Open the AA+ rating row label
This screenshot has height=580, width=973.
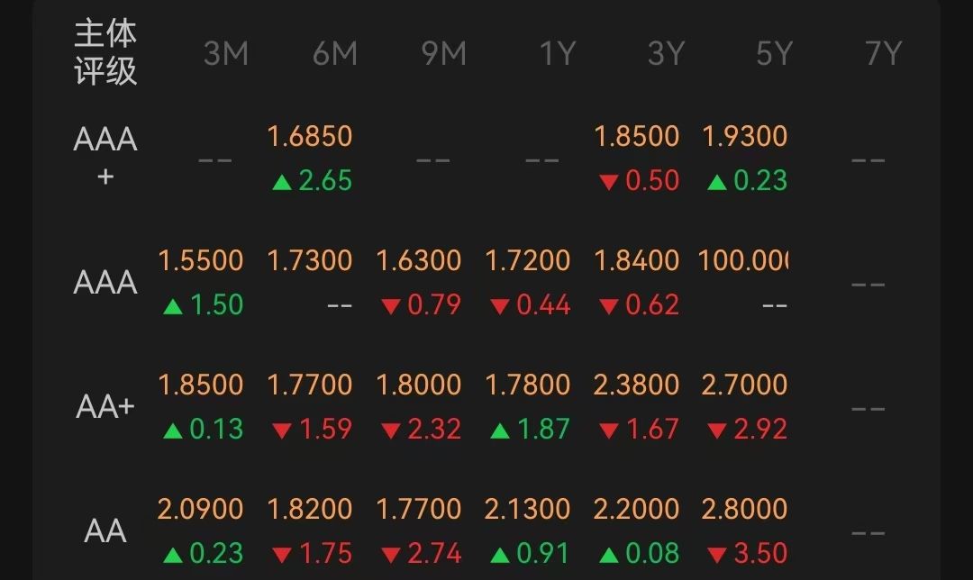point(105,407)
